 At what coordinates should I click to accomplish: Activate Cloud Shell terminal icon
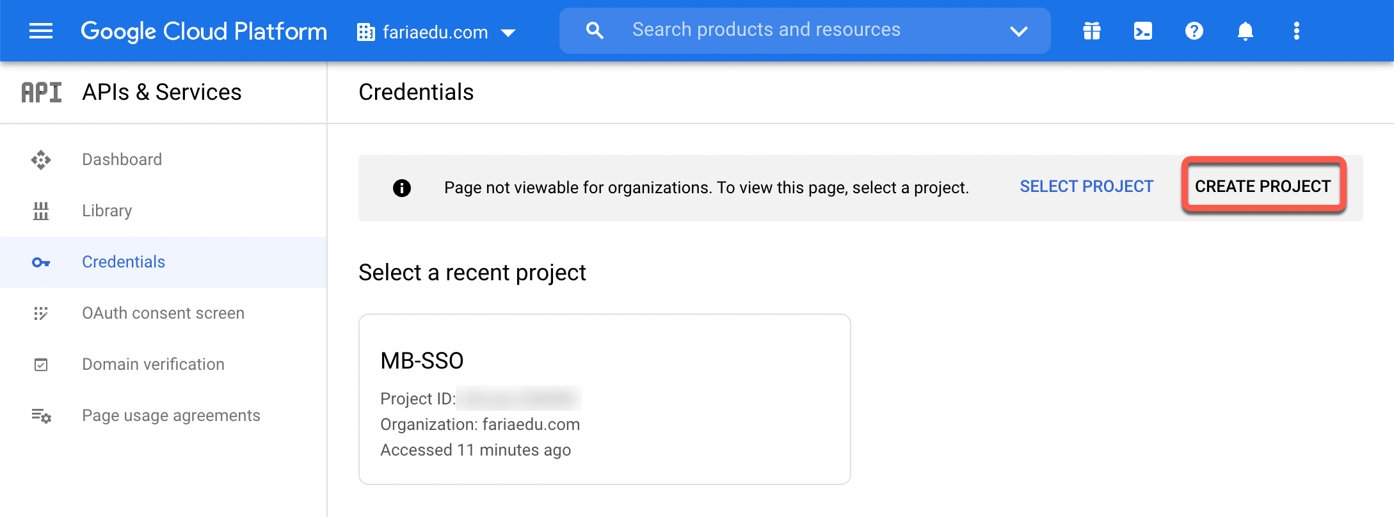(x=1143, y=31)
